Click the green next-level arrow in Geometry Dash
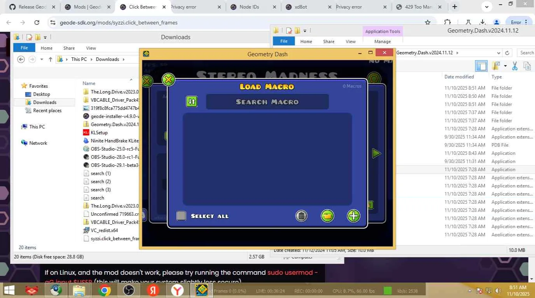The height and width of the screenshot is (298, 535). 376,153
